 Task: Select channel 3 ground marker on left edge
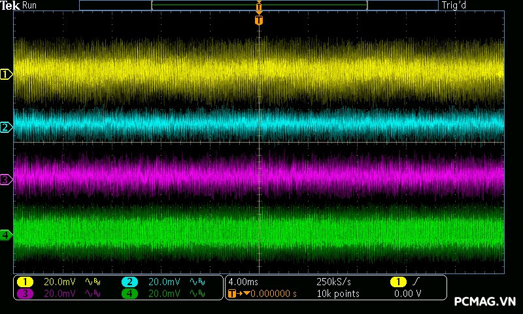pyautogui.click(x=6, y=179)
